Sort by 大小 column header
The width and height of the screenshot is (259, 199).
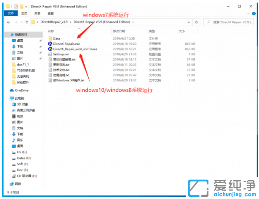[x=182, y=31]
